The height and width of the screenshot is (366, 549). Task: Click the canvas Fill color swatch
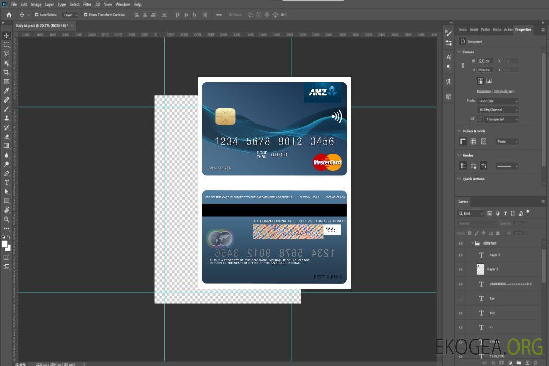click(x=480, y=119)
